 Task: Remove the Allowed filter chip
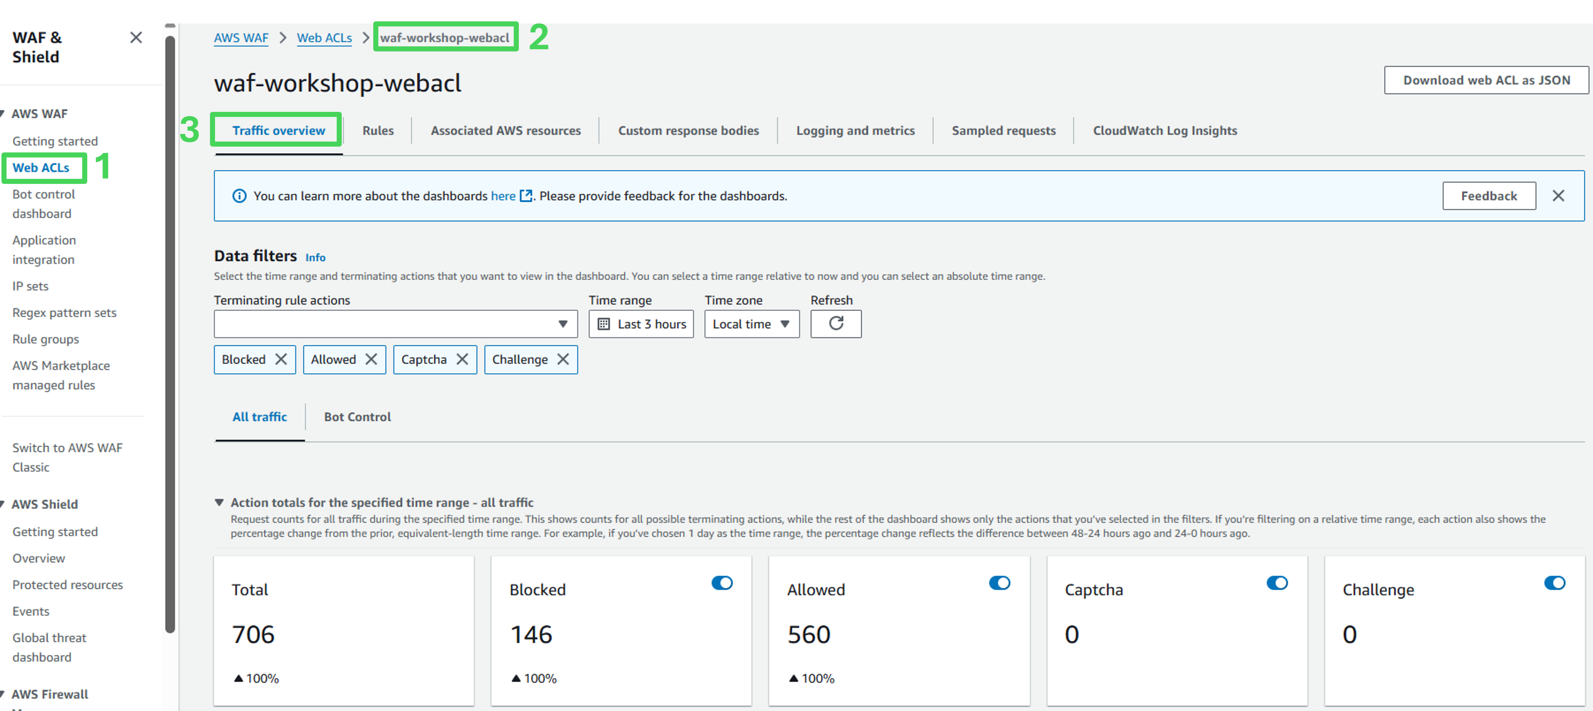pyautogui.click(x=371, y=359)
